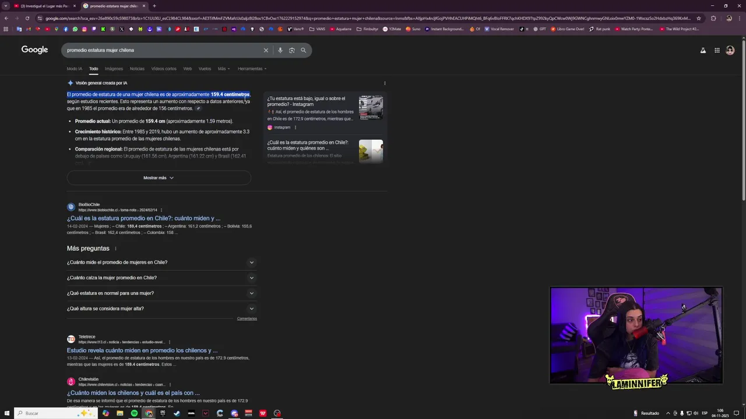
Task: Click the taskbar clock showing 1:06
Action: tap(720, 413)
